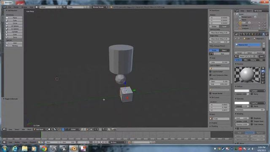Viewport: 270px width, 152px height.
Task: Open Blender from the Windows taskbar
Action: click(x=74, y=148)
